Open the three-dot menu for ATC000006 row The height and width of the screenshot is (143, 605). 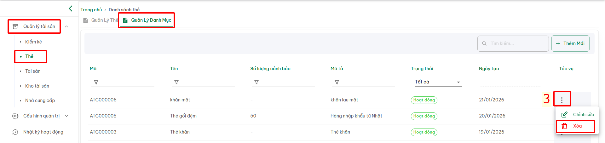(x=562, y=100)
